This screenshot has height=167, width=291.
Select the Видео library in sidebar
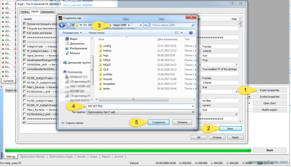(73, 39)
